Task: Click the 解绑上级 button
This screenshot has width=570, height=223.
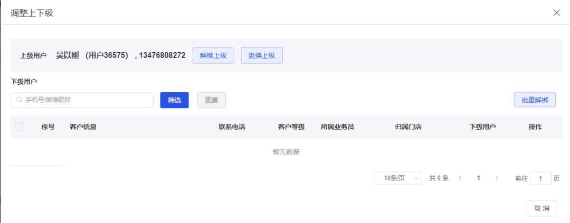Action: pos(213,55)
